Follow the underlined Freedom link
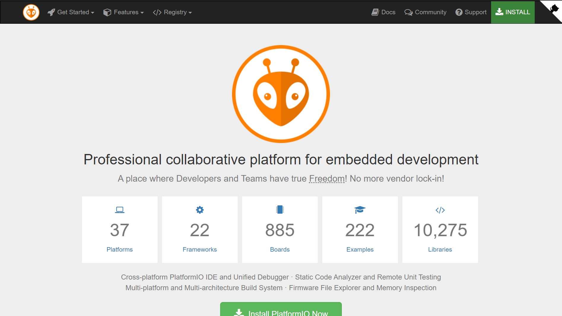Image resolution: width=562 pixels, height=316 pixels. coord(327,179)
